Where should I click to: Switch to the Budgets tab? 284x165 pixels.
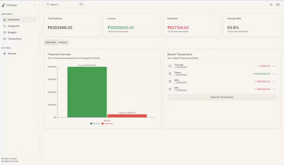point(63,42)
